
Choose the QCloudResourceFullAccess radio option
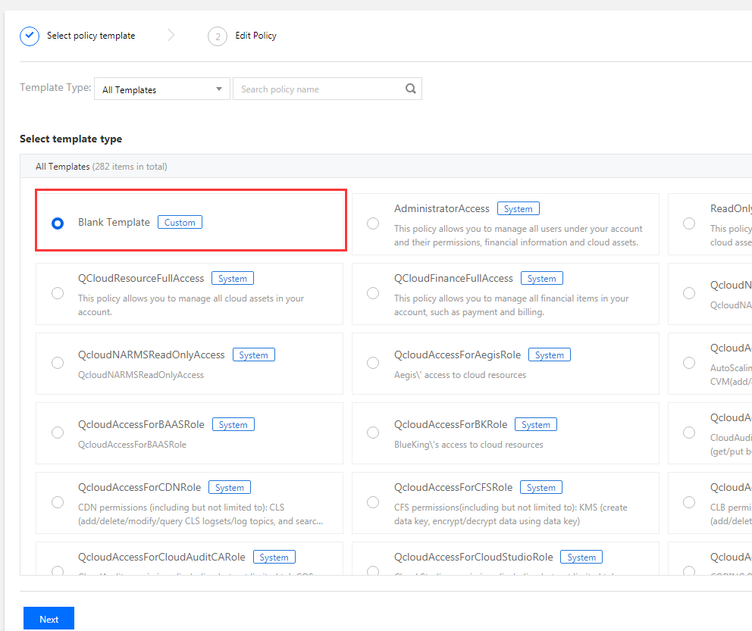58,293
